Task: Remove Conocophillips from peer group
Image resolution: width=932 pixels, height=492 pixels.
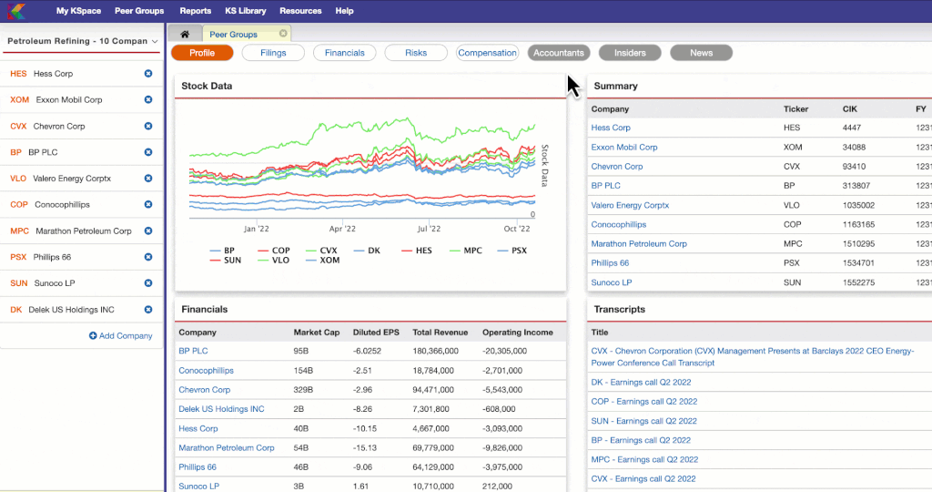Action: [x=148, y=205]
